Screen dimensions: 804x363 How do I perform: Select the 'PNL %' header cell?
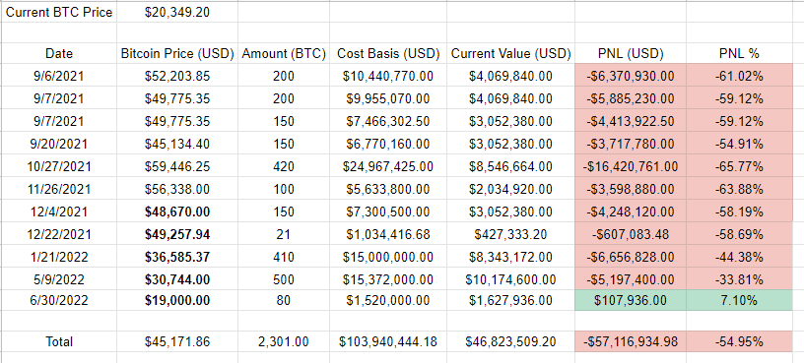(x=739, y=53)
